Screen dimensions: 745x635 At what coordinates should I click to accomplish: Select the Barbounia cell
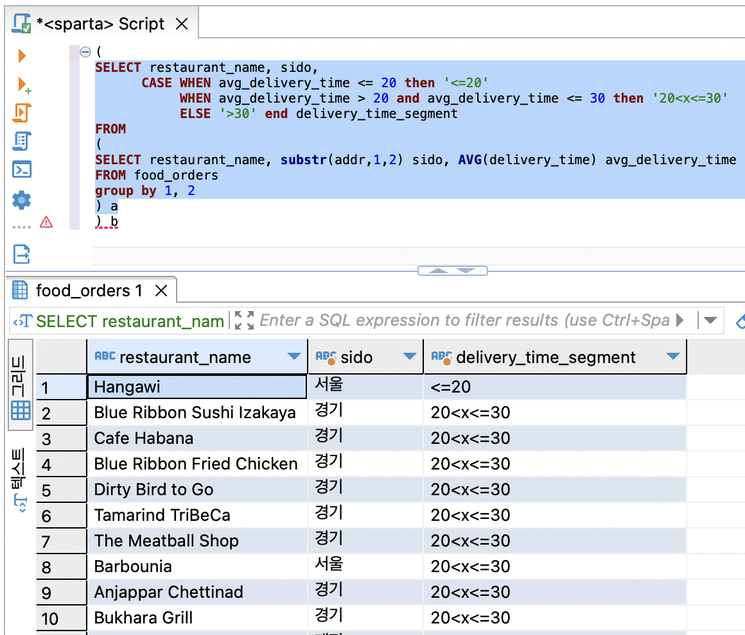pyautogui.click(x=197, y=566)
